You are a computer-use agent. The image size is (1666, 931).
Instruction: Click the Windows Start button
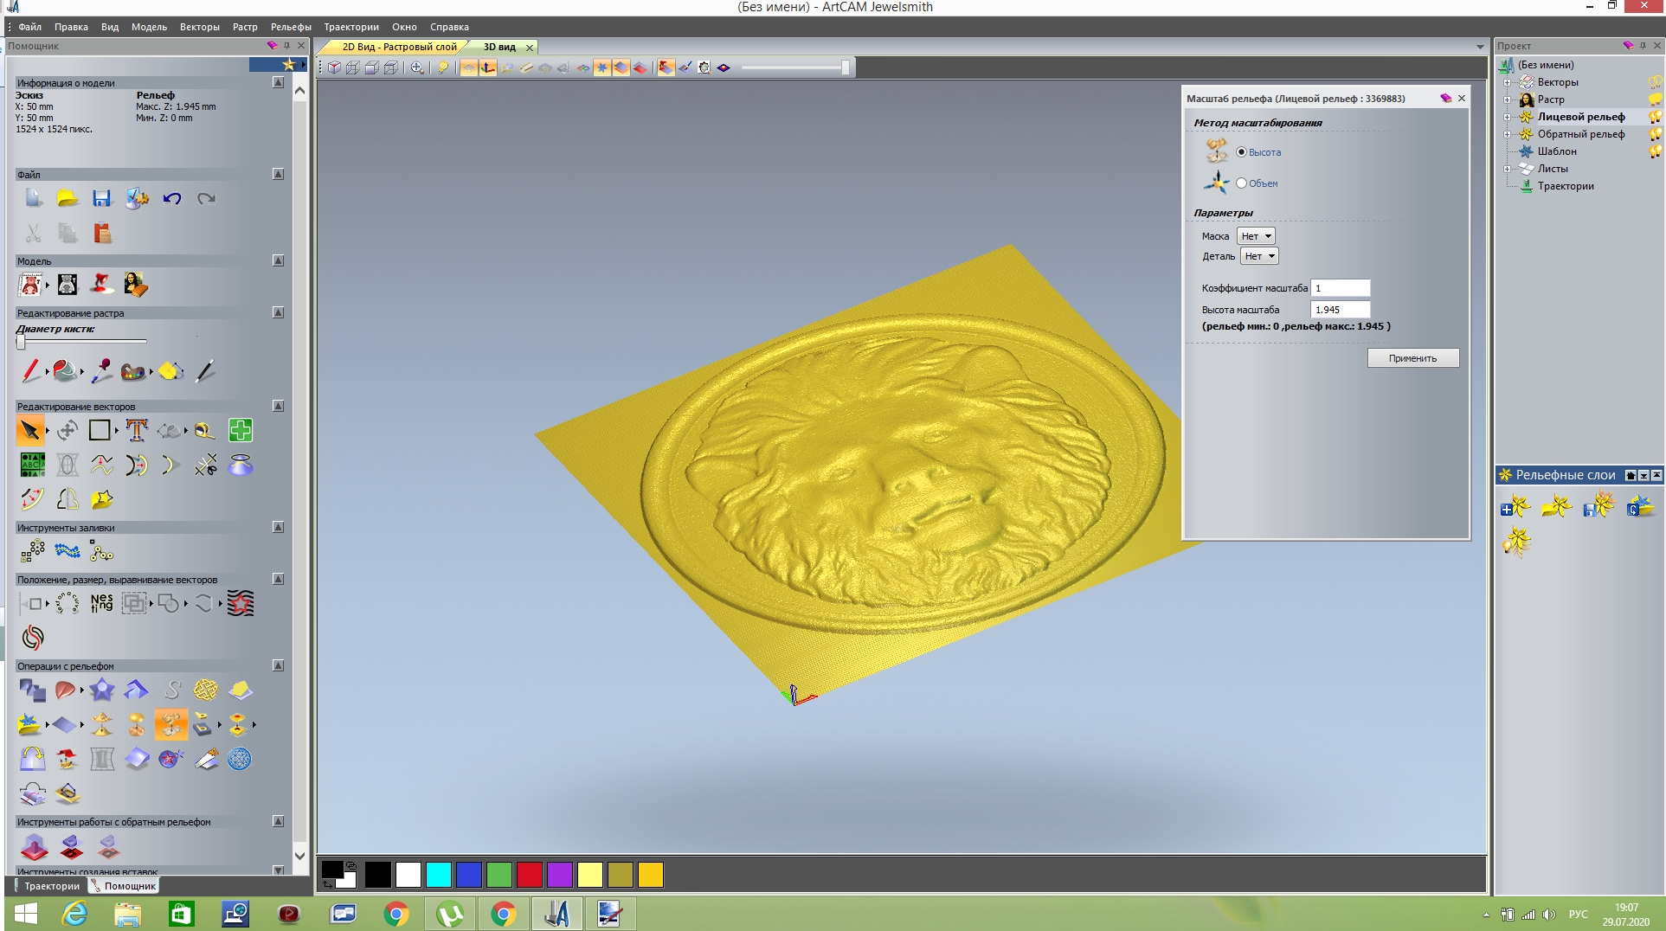[26, 914]
